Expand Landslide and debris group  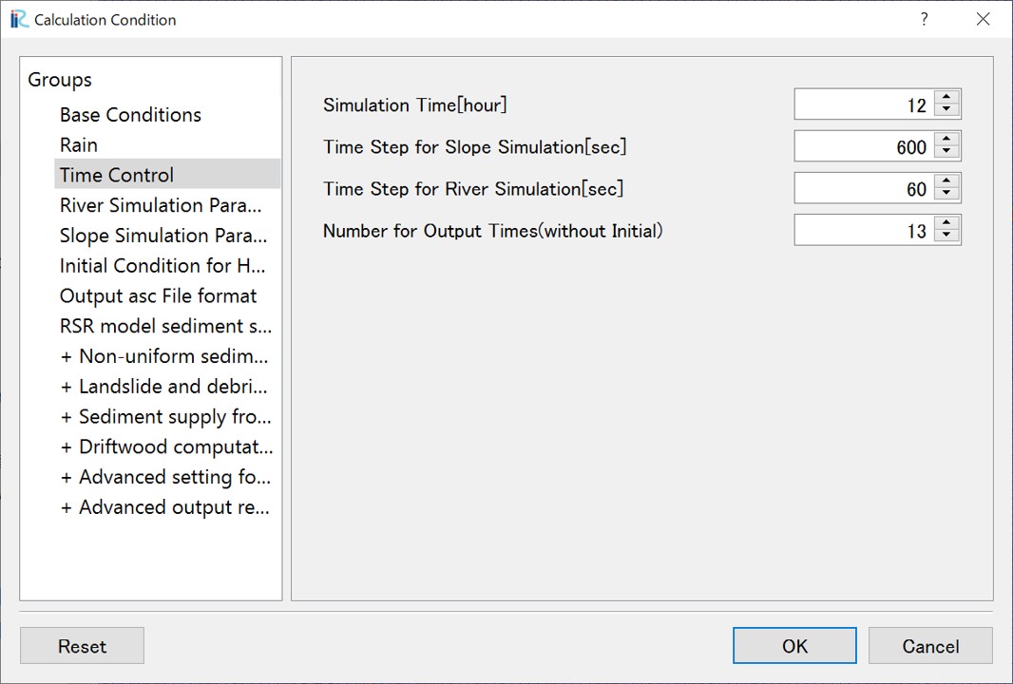point(163,387)
